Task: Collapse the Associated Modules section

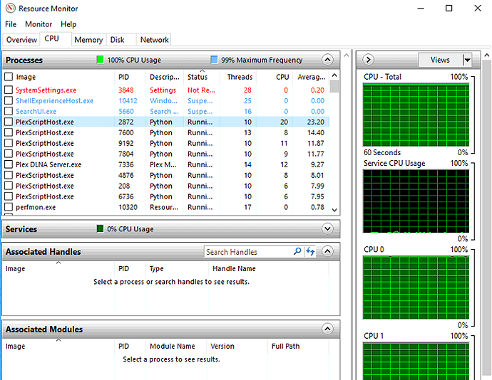Action: (327, 329)
